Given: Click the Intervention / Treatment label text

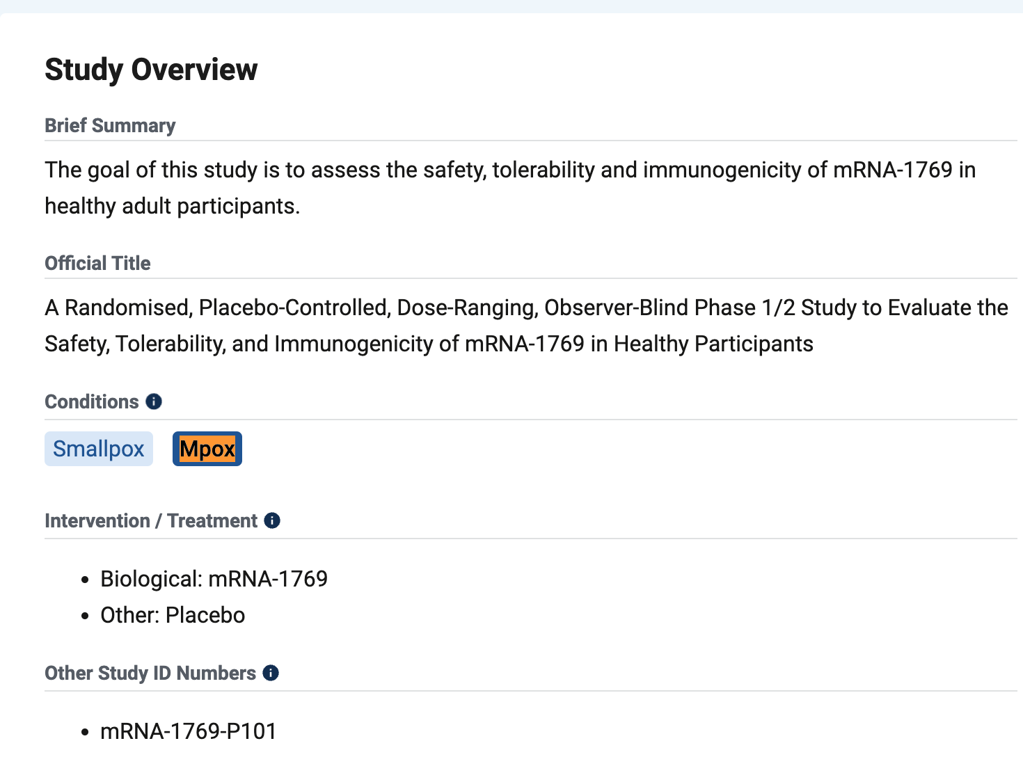Looking at the screenshot, I should coord(151,520).
